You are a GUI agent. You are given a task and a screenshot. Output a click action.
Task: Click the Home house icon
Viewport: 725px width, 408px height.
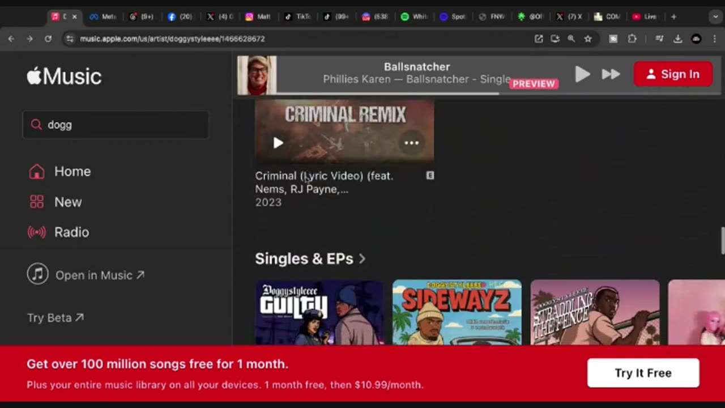(x=37, y=171)
